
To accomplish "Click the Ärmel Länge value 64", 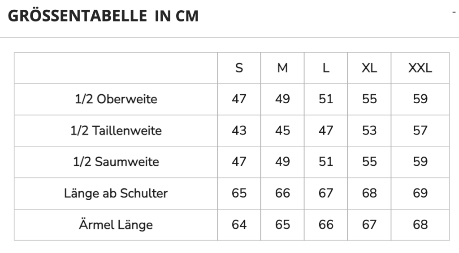I will pyautogui.click(x=239, y=225).
